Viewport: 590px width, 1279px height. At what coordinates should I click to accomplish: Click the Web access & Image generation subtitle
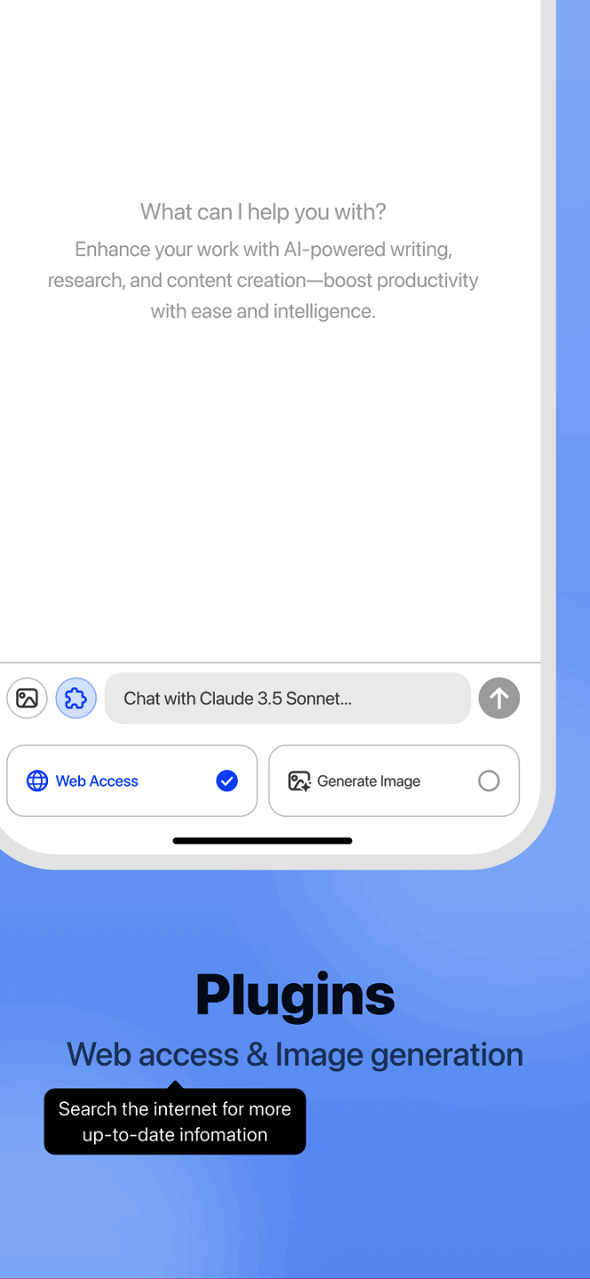coord(295,1054)
